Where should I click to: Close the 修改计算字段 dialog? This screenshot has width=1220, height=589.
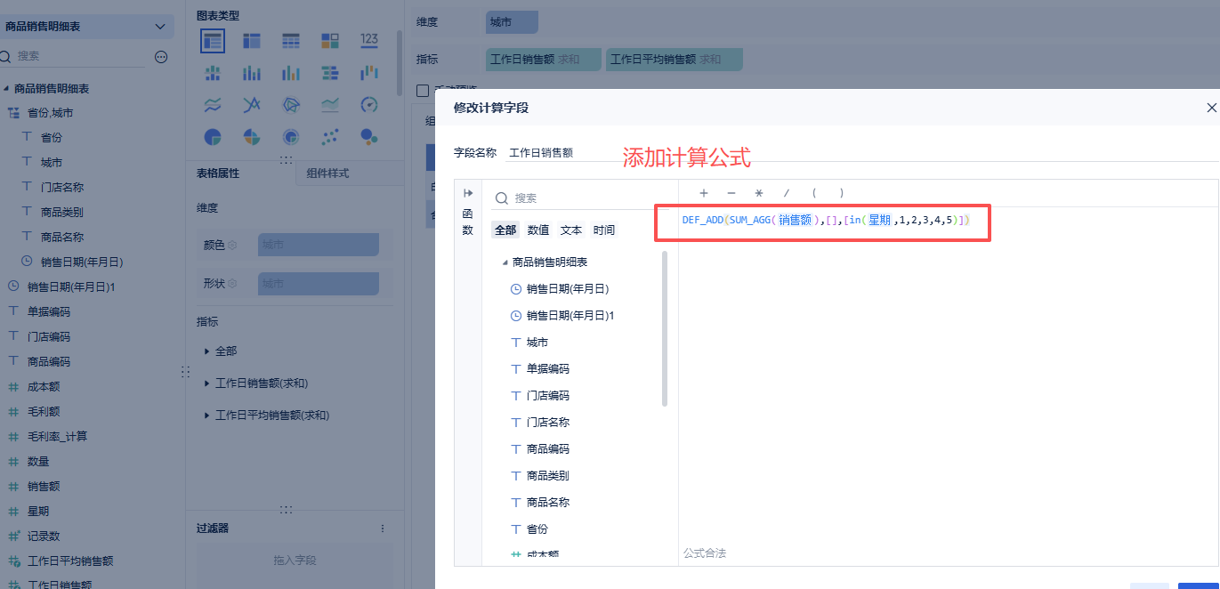[1211, 108]
